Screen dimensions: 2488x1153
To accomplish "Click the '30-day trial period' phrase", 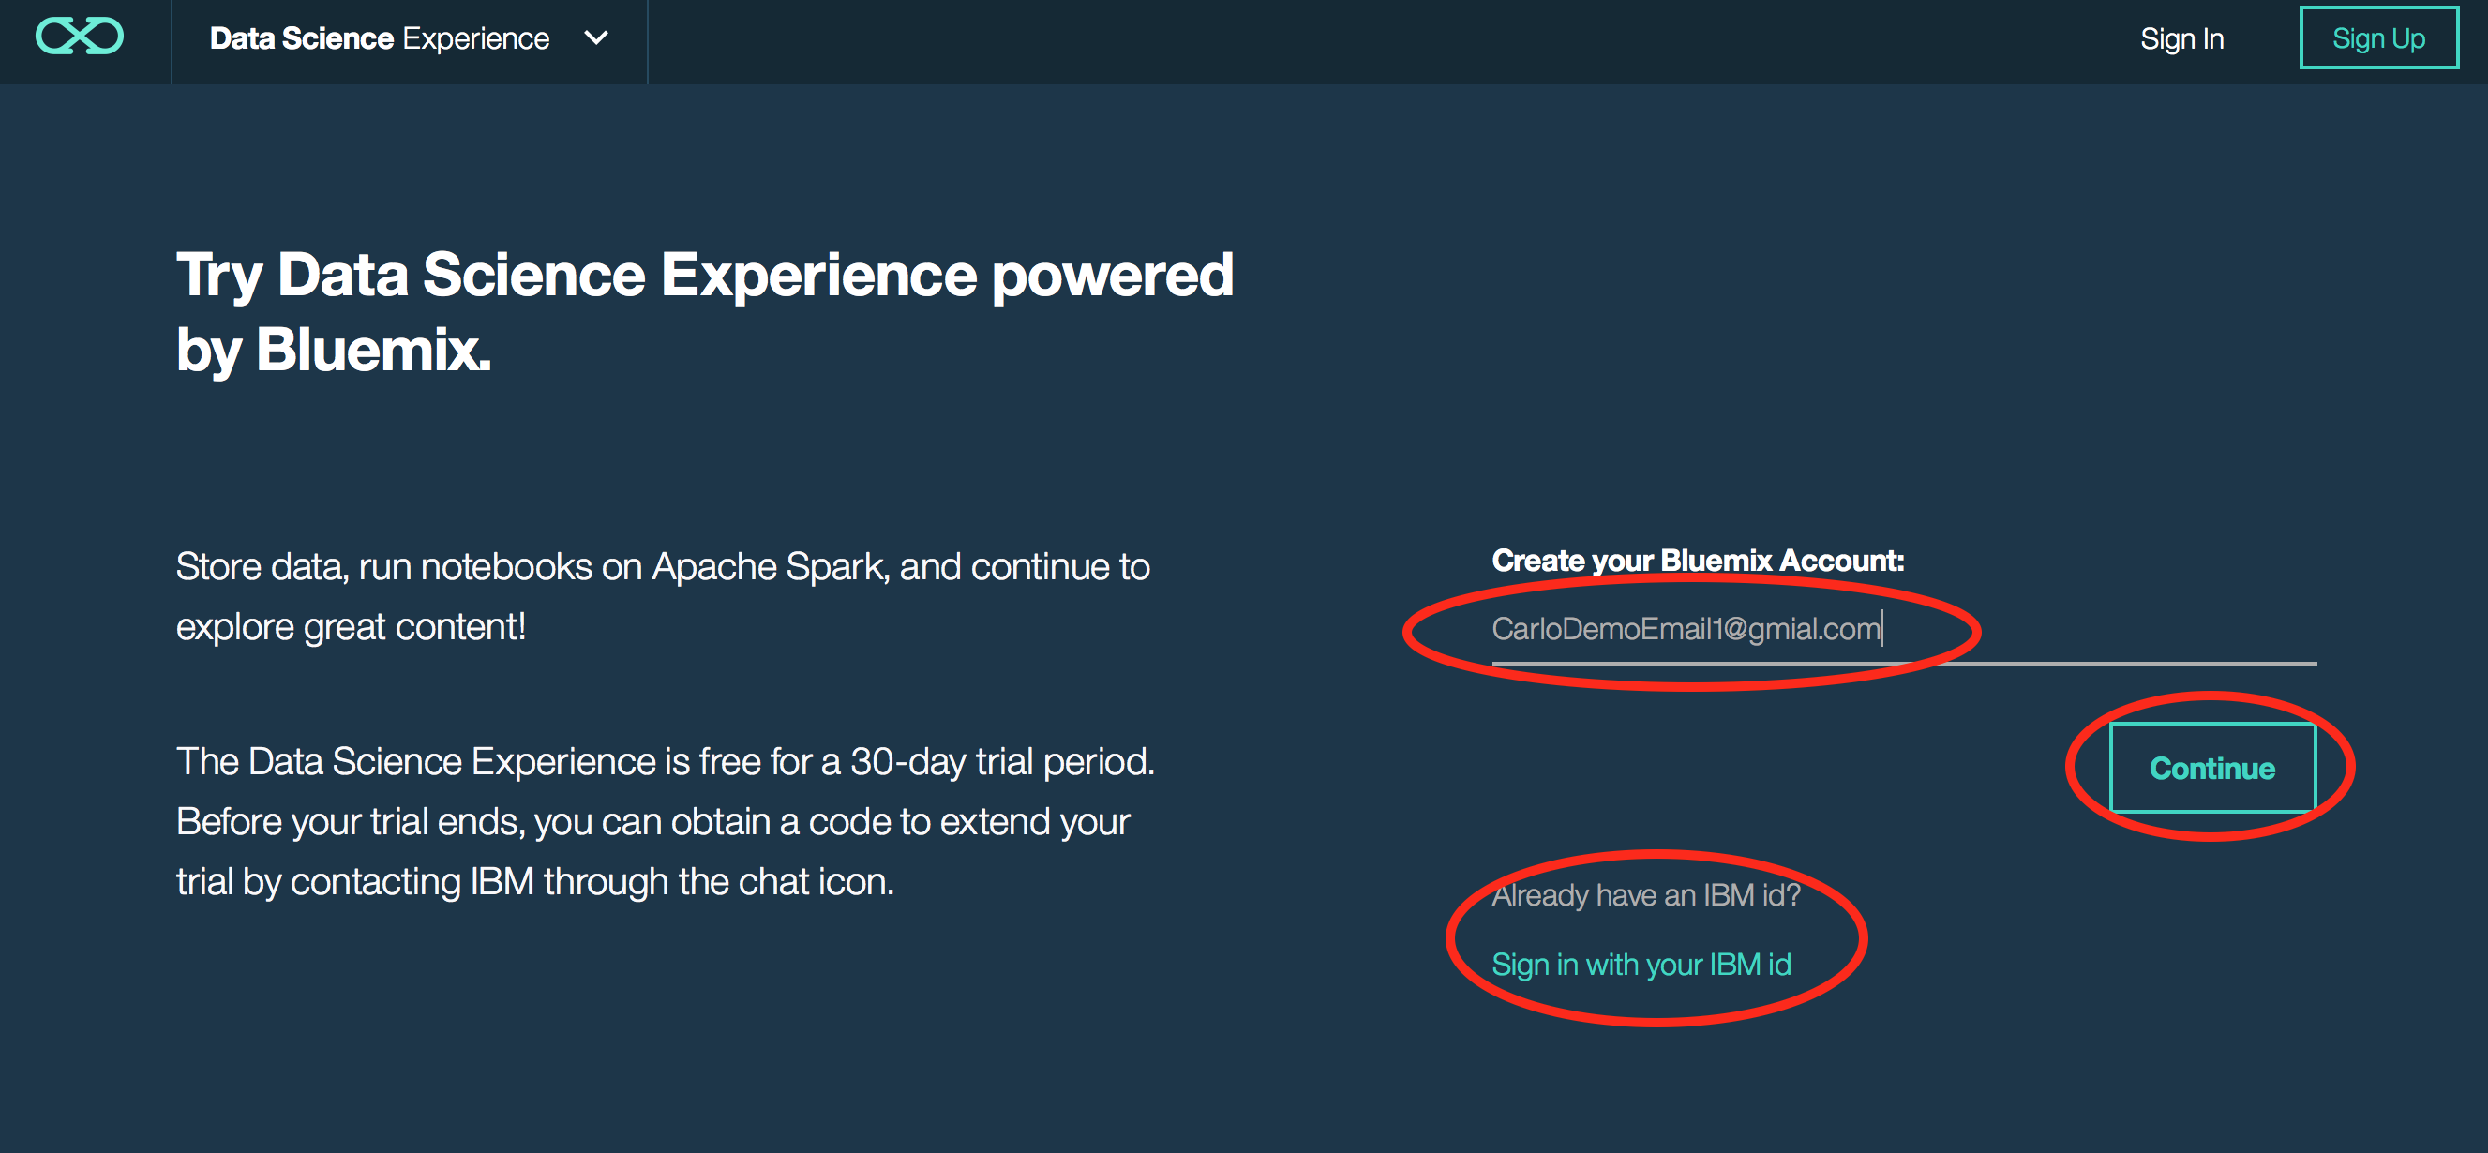I will coord(1000,762).
